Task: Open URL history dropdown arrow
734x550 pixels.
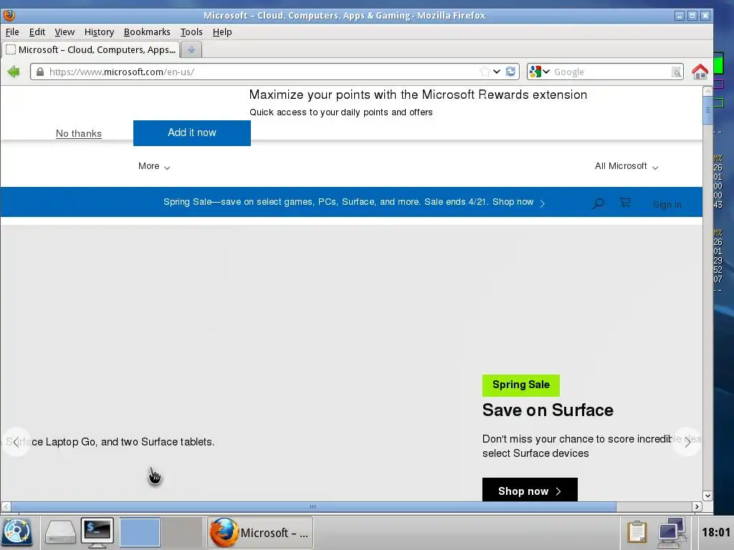Action: [497, 72]
